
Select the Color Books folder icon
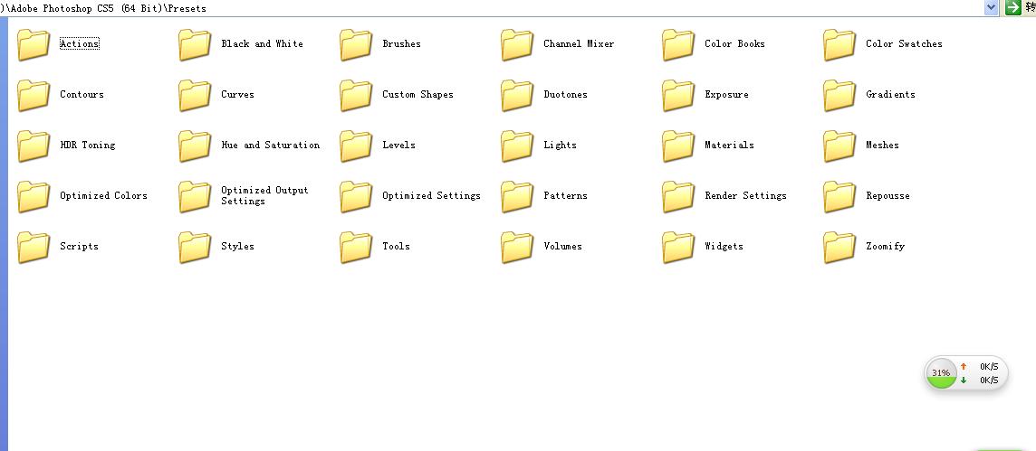coord(678,45)
